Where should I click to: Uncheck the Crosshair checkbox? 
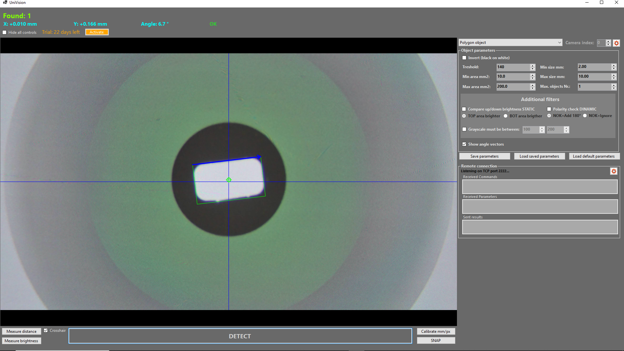point(46,331)
